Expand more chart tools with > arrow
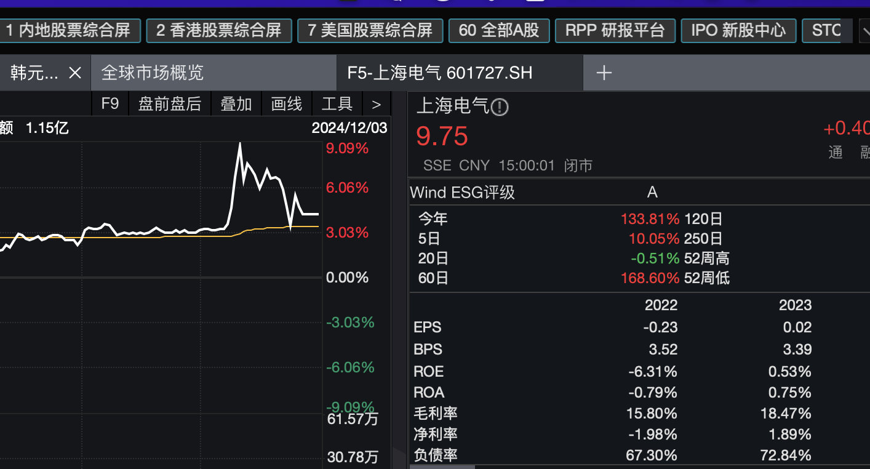 click(x=377, y=104)
